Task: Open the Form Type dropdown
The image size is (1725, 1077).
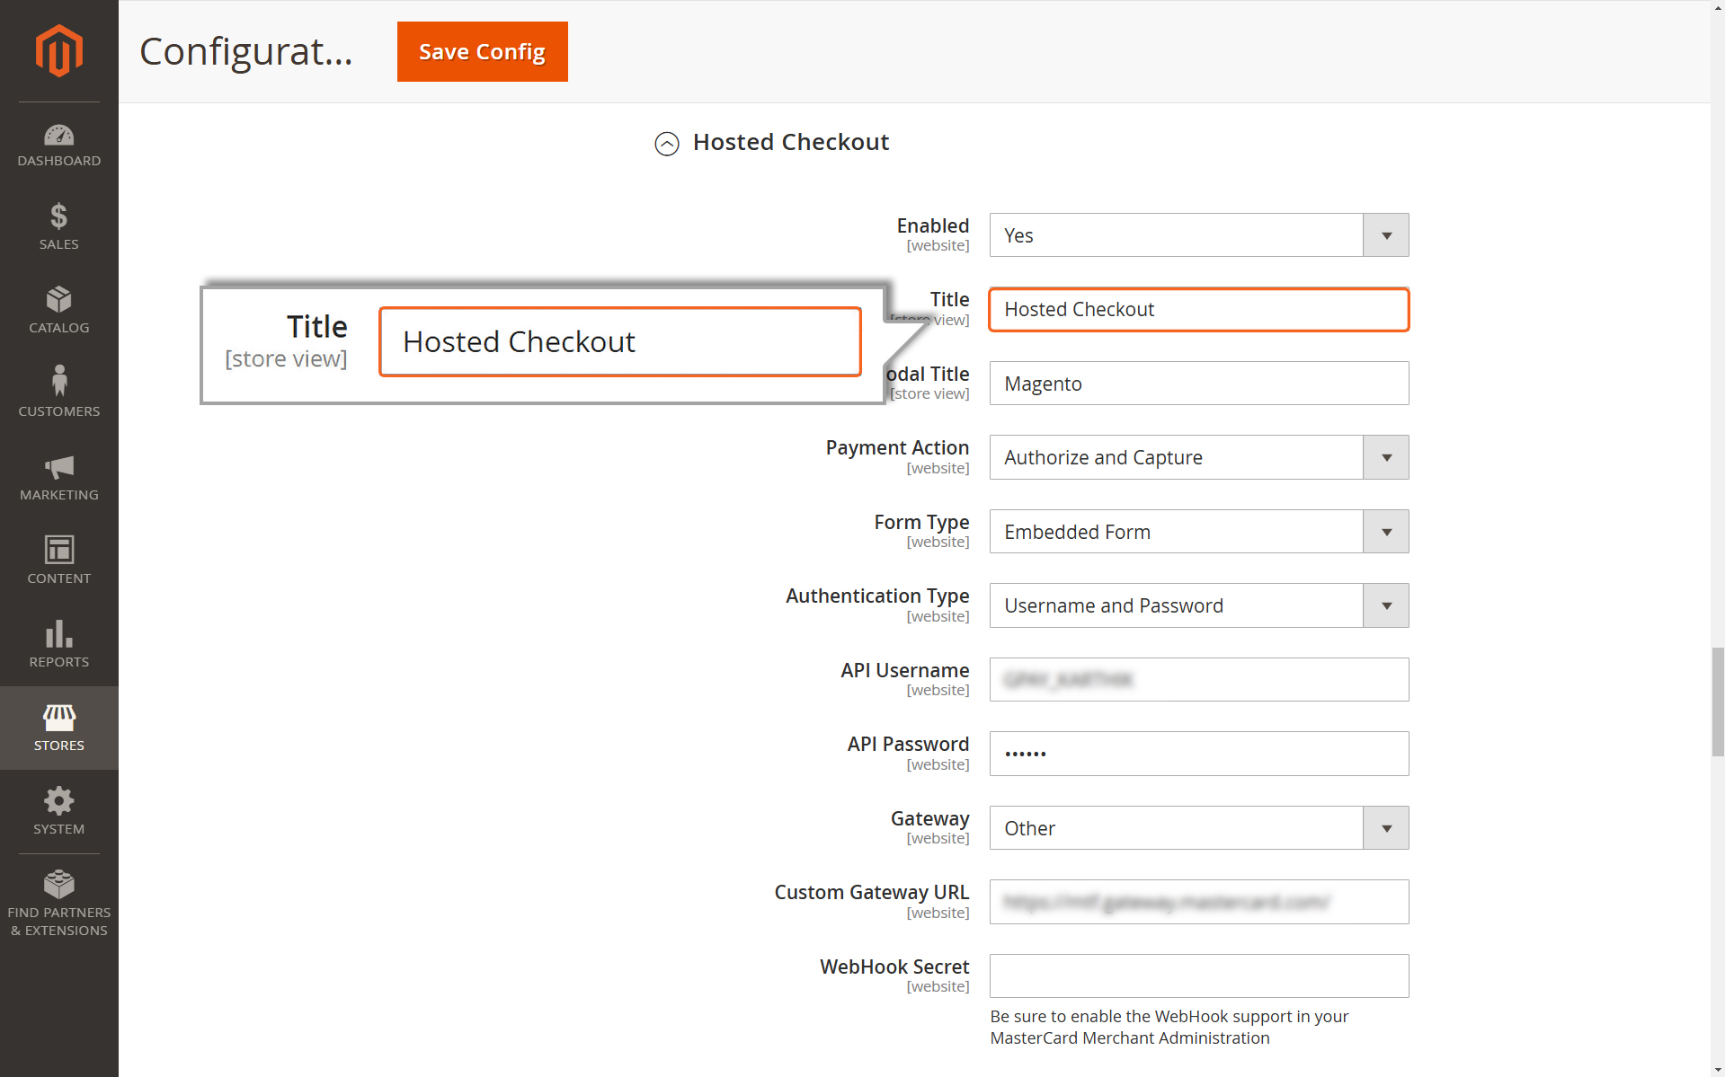Action: pyautogui.click(x=1199, y=532)
